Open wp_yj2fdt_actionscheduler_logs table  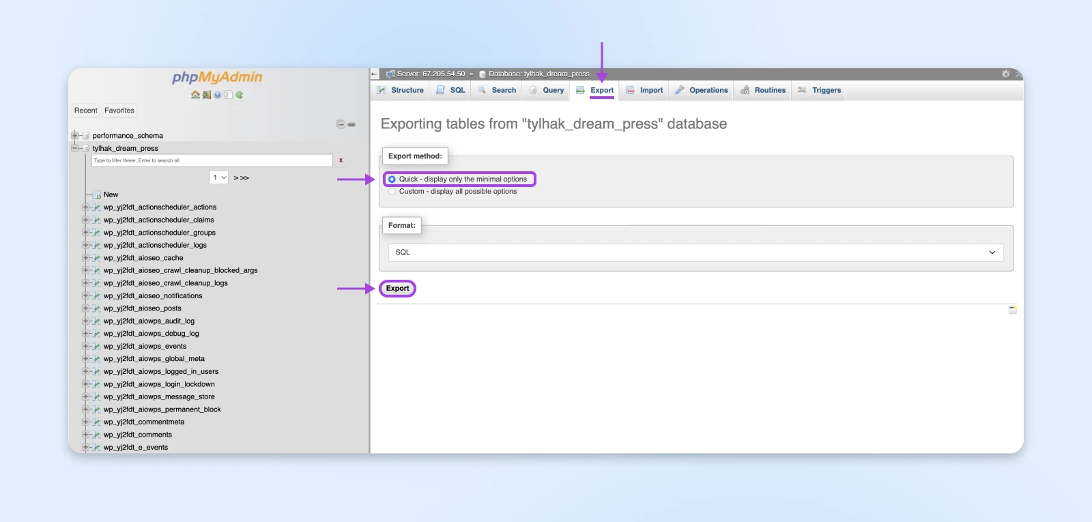tap(156, 245)
